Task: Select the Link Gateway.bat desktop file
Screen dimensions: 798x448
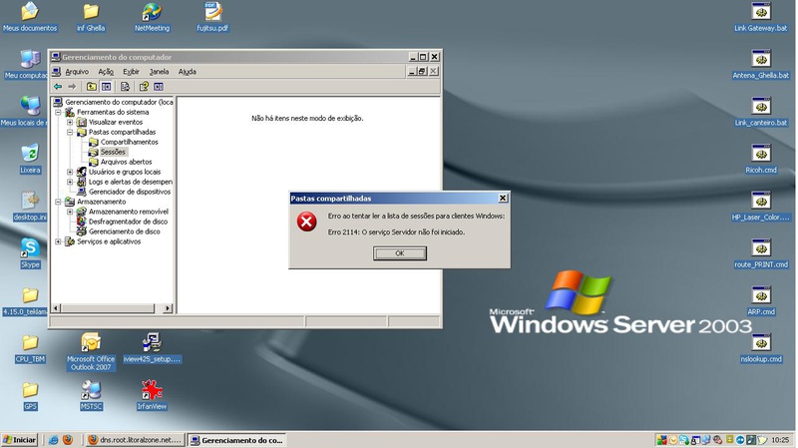Action: 761,17
